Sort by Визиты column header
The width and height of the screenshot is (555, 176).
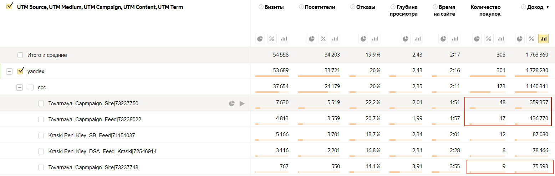(274, 7)
